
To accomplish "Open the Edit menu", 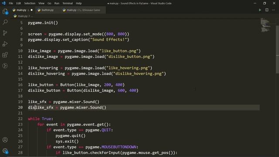I will click(x=18, y=3).
